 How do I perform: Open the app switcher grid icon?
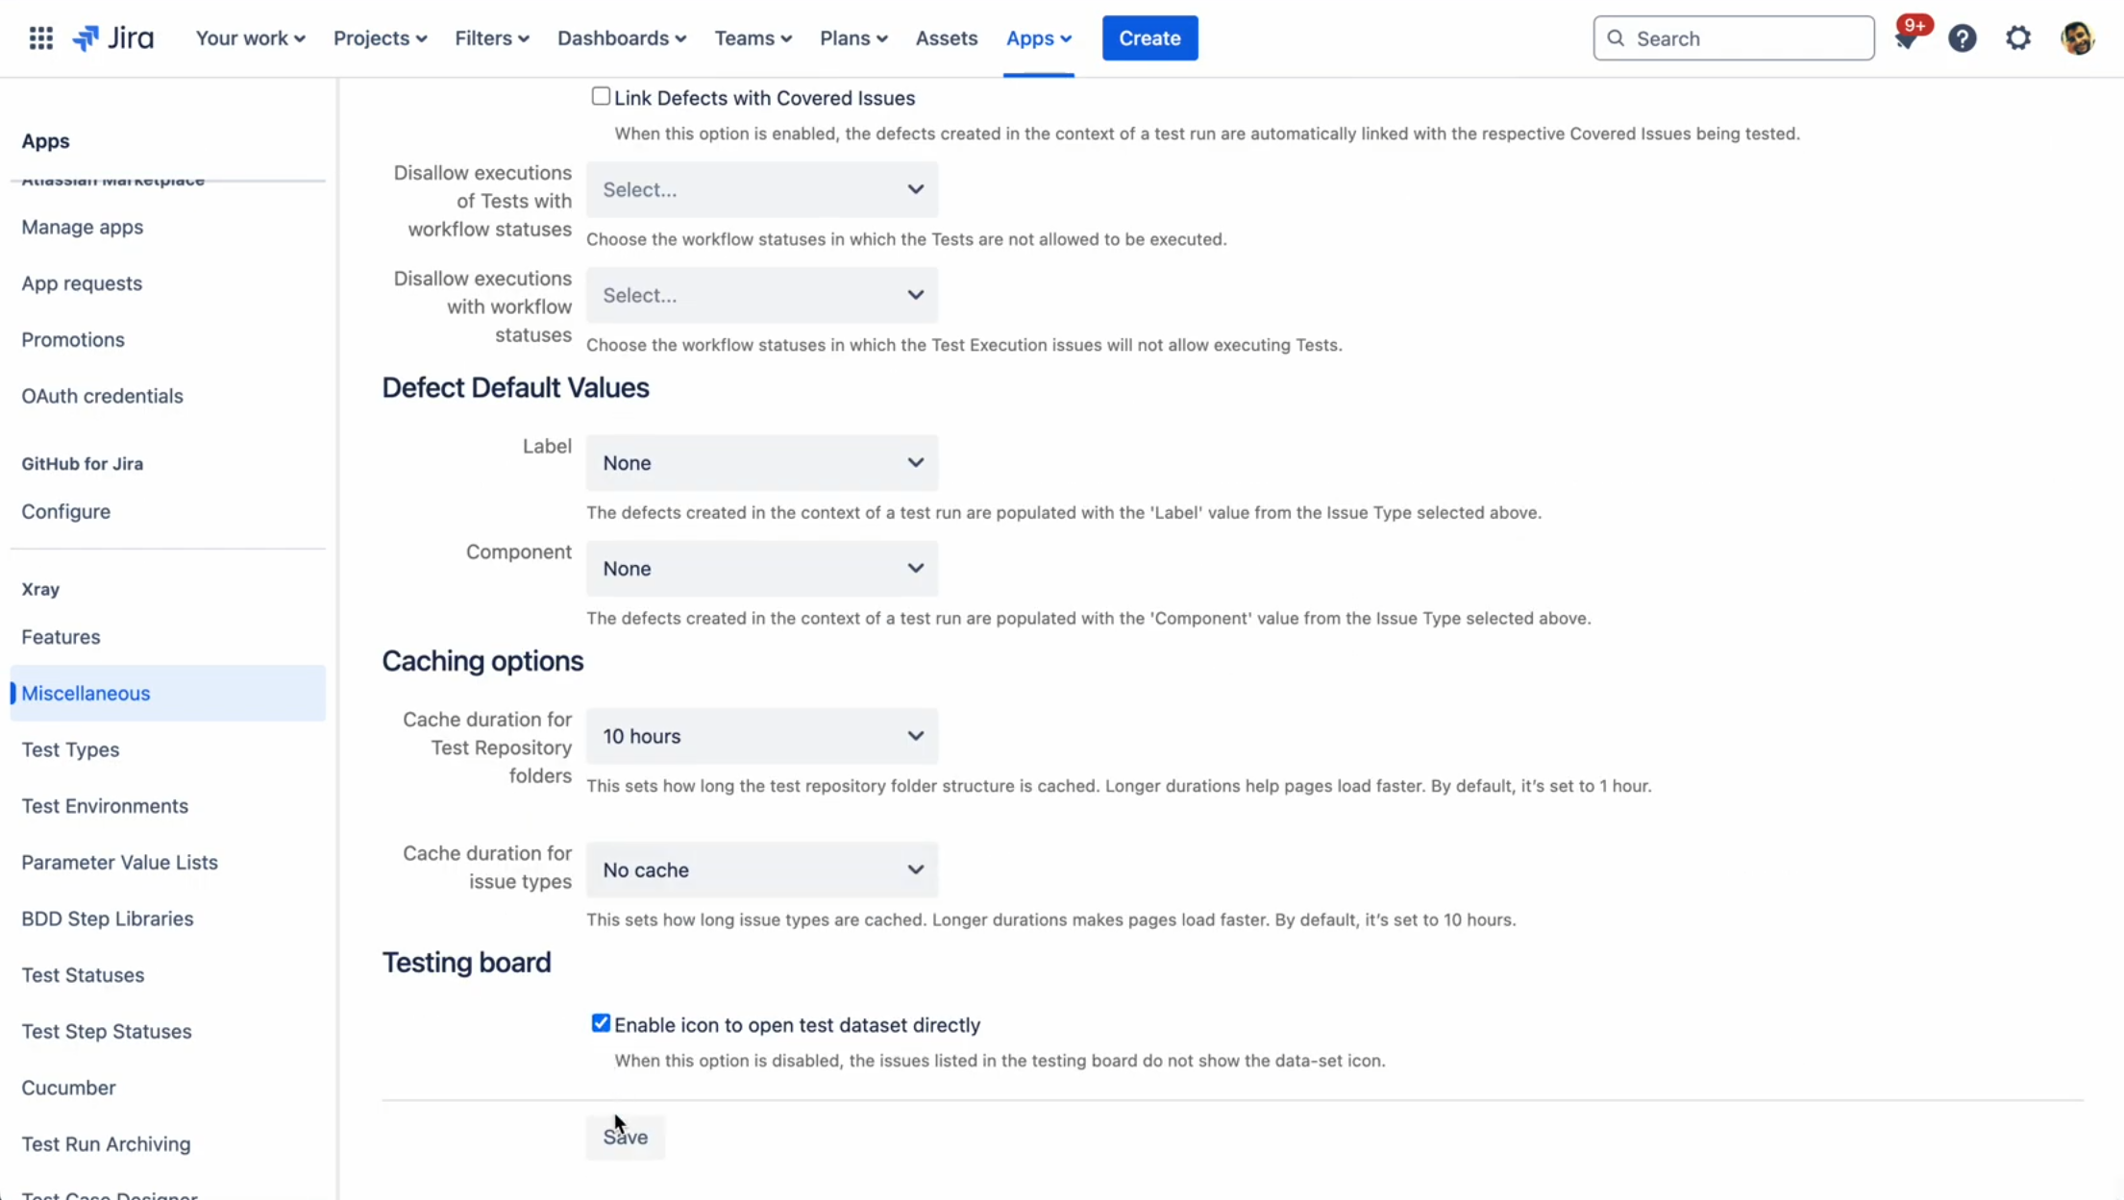(x=40, y=38)
